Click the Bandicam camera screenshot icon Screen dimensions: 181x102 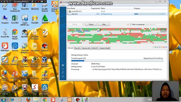point(42,1)
